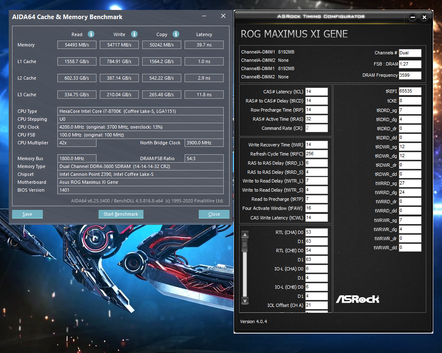Click the Memory Type DDR4-3600 field
The image size is (442, 353).
pyautogui.click(x=141, y=166)
